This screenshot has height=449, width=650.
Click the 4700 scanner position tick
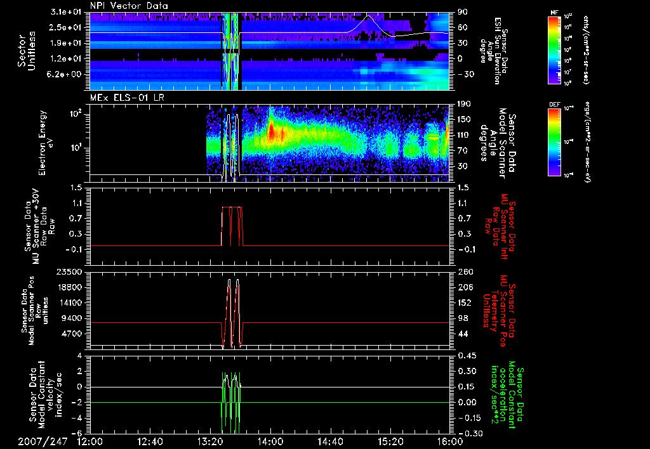click(x=71, y=334)
